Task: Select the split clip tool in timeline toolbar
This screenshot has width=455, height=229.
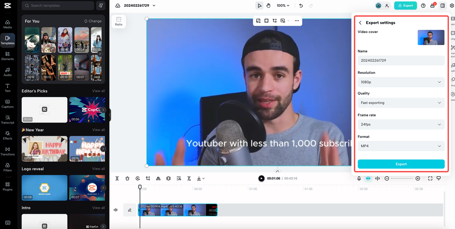Action: tap(117, 178)
